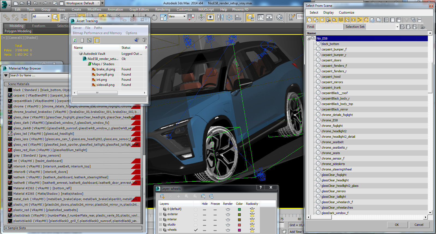The height and width of the screenshot is (234, 436).
Task: Check the current-layer box for studio layer
Action: [x=196, y=225]
